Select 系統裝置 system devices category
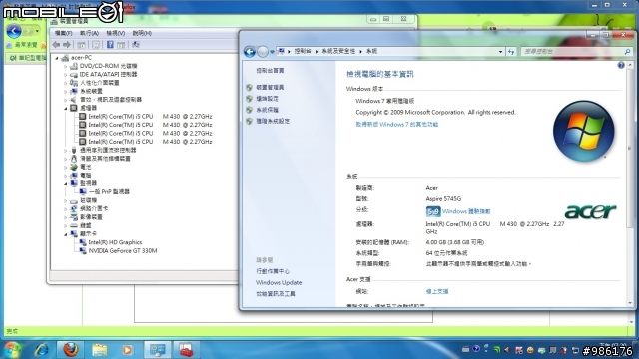The height and width of the screenshot is (359, 639). [91, 91]
